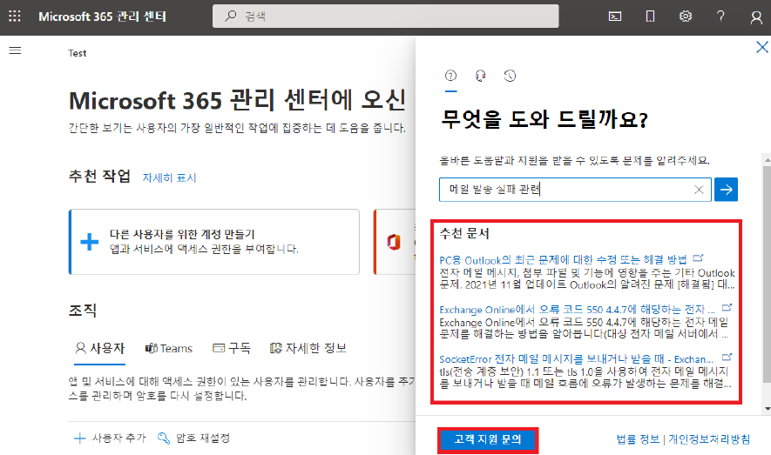Click external link icon beside SocketError article
The height and width of the screenshot is (455, 771).
[727, 358]
